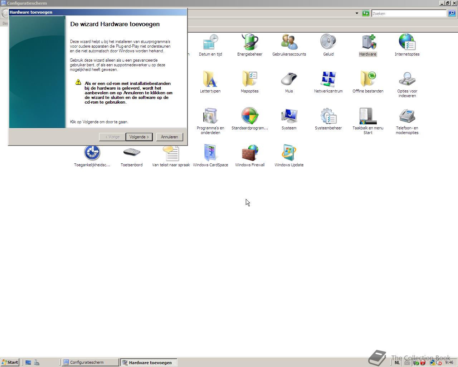Click the search magnifier button
This screenshot has width=458, height=367.
click(x=452, y=13)
